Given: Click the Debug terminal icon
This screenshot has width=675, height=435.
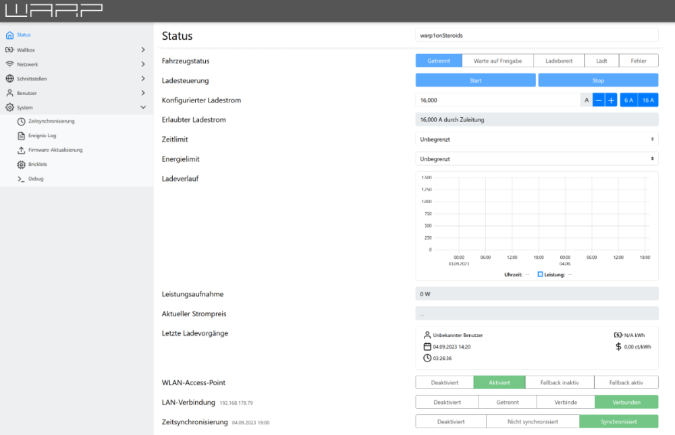Looking at the screenshot, I should (22, 179).
